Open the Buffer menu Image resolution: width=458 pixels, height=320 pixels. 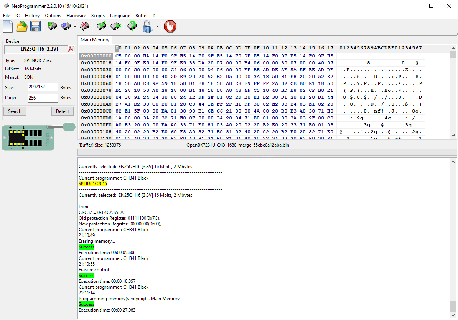pyautogui.click(x=142, y=15)
